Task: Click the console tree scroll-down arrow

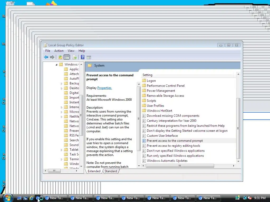Action: [x=81, y=166]
